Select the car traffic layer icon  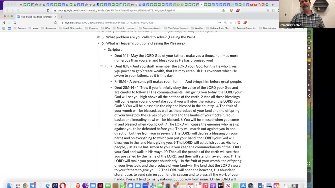[x=309, y=90]
